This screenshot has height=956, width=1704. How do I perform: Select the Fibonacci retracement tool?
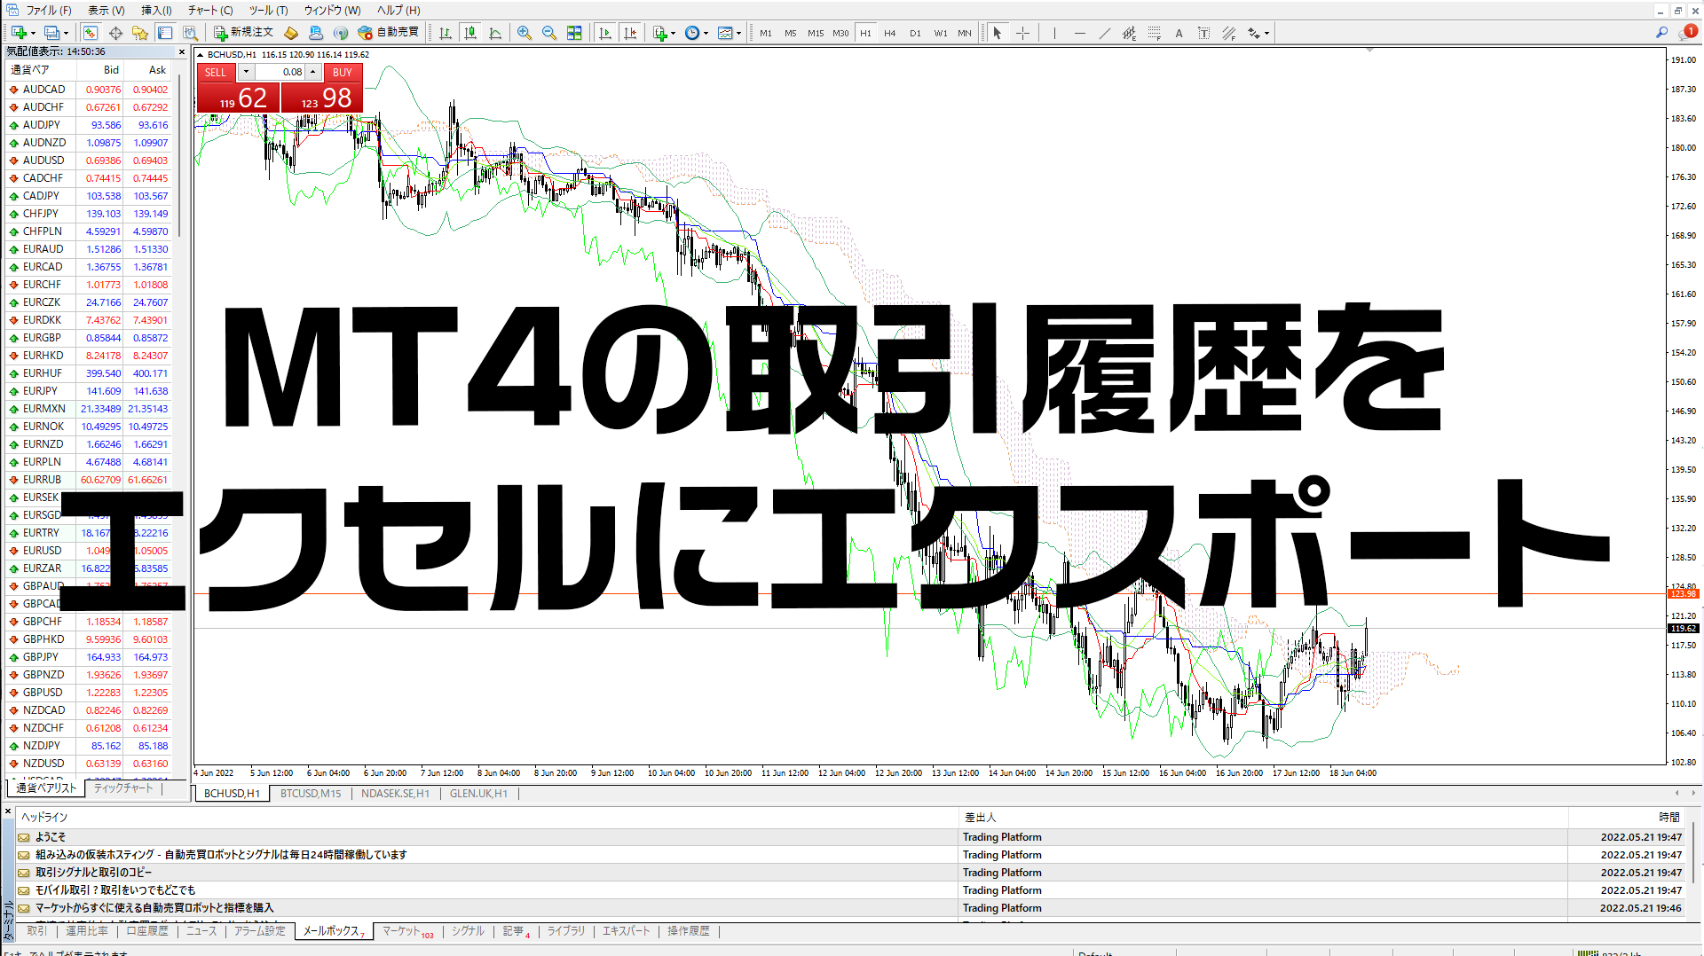point(1154,33)
